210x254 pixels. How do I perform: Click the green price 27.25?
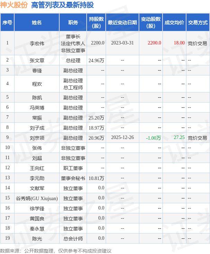pyautogui.click(x=179, y=138)
